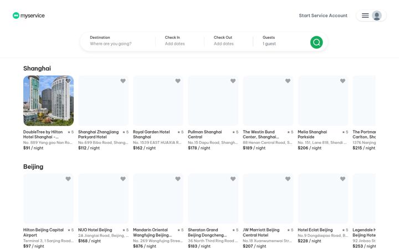Click the green search button

[x=316, y=42]
